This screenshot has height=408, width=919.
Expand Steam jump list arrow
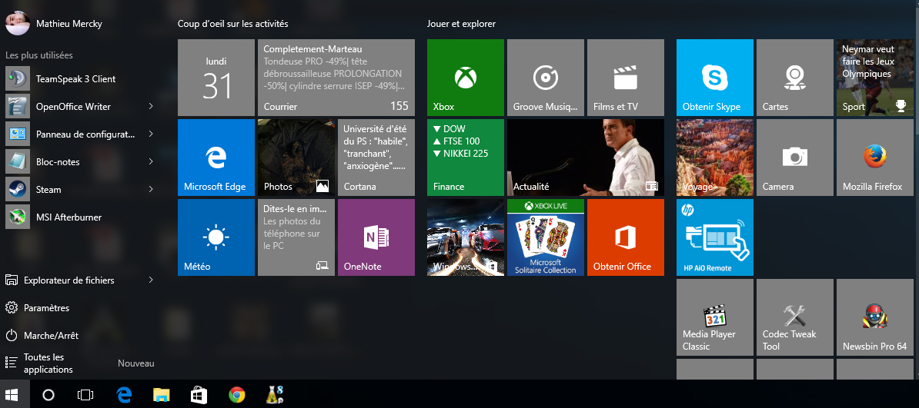coord(151,189)
